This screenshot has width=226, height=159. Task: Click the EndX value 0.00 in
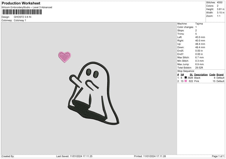[x=199, y=51]
